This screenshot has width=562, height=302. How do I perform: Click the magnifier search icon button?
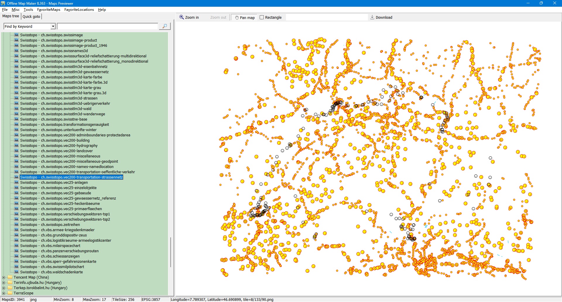click(165, 26)
